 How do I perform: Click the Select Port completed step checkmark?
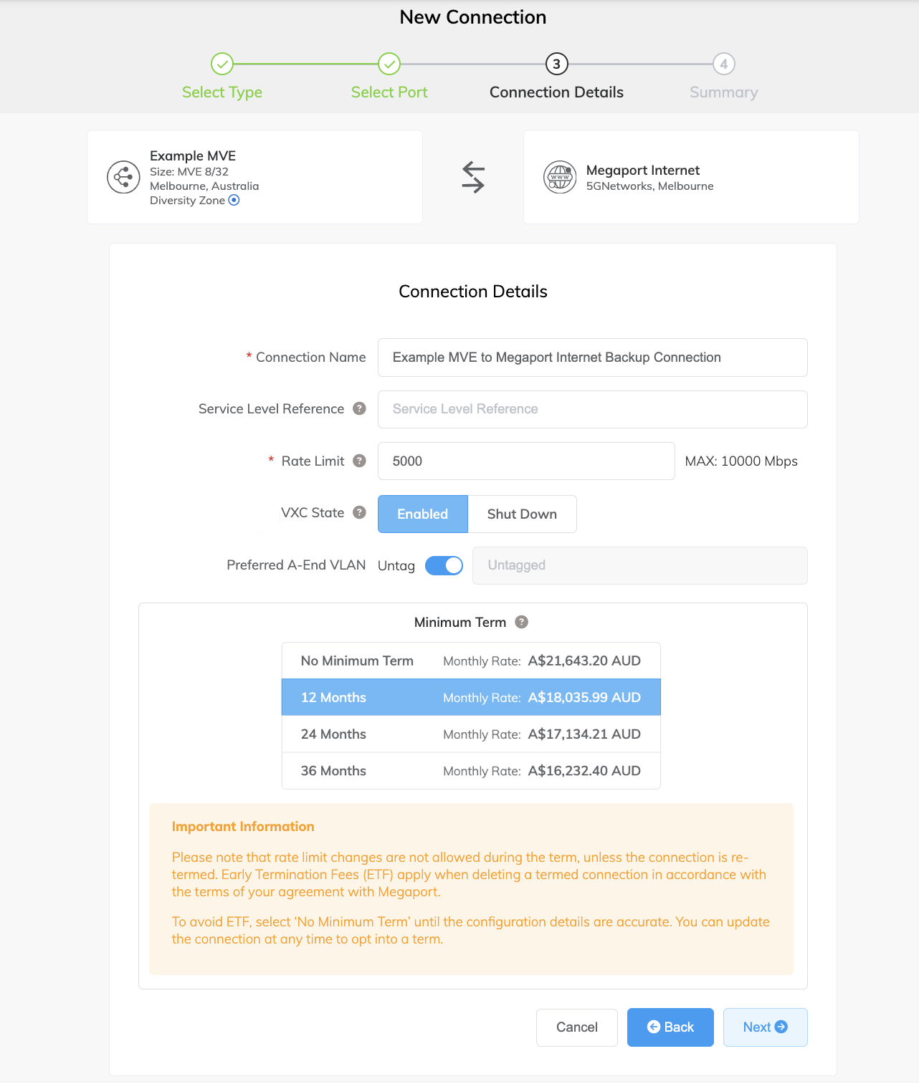click(389, 64)
